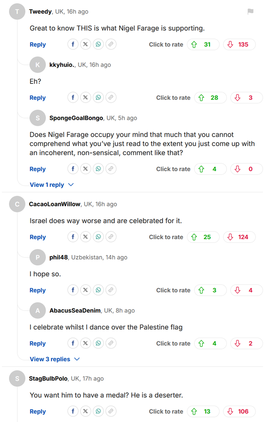Reply to SpongeGoalBongo's comment

pyautogui.click(x=38, y=169)
